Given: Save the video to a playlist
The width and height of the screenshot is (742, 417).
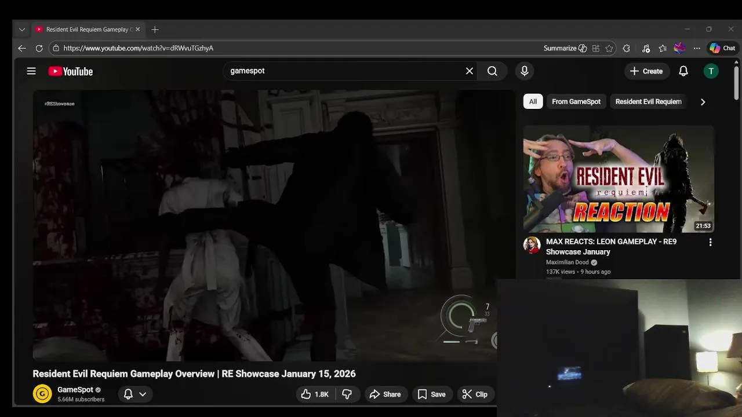Looking at the screenshot, I should pyautogui.click(x=432, y=394).
